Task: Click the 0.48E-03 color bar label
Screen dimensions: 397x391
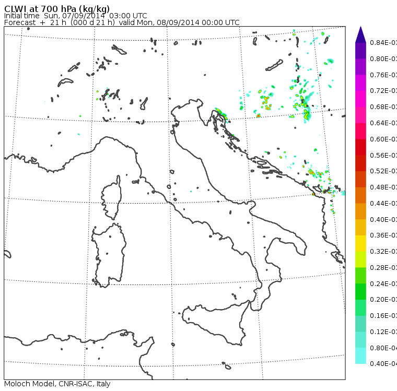Action: coord(383,187)
